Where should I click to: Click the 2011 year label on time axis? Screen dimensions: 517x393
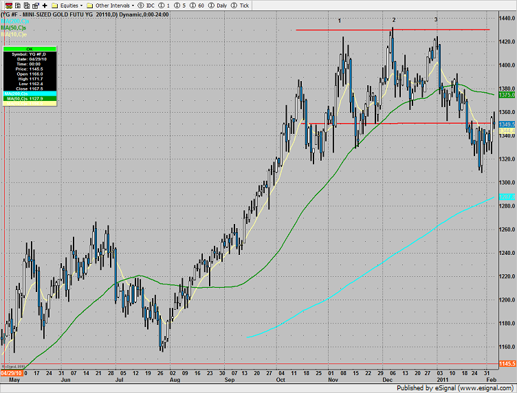(443, 380)
